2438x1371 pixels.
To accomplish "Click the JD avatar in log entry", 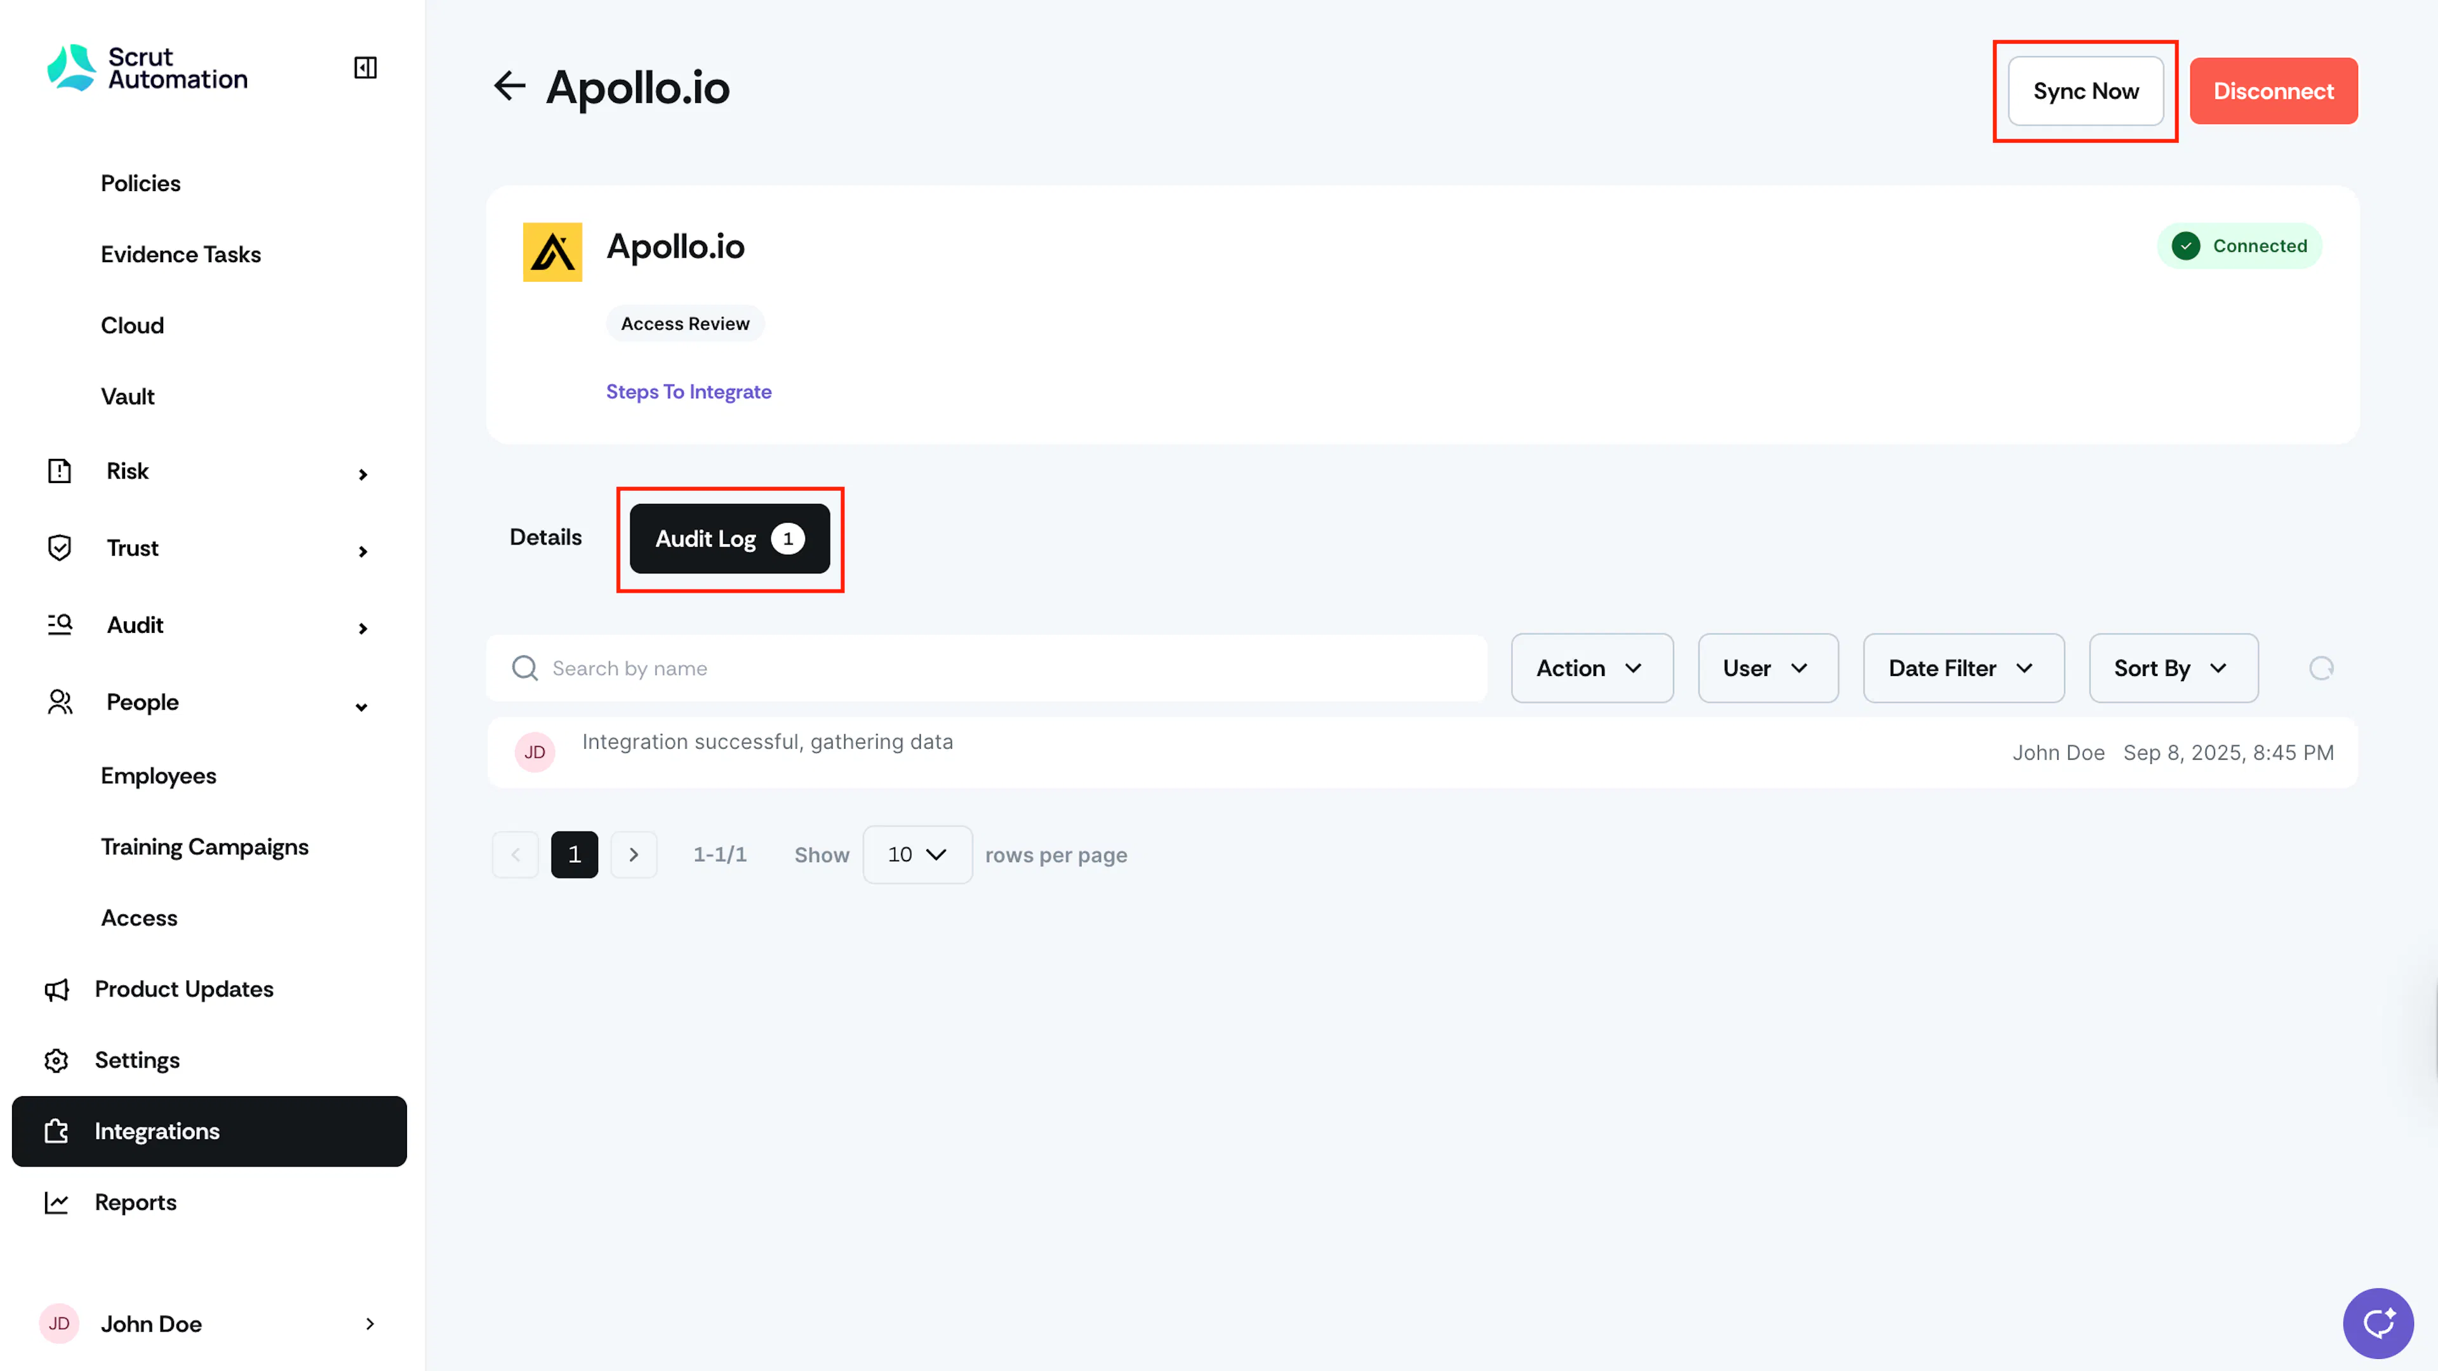I will 535,752.
